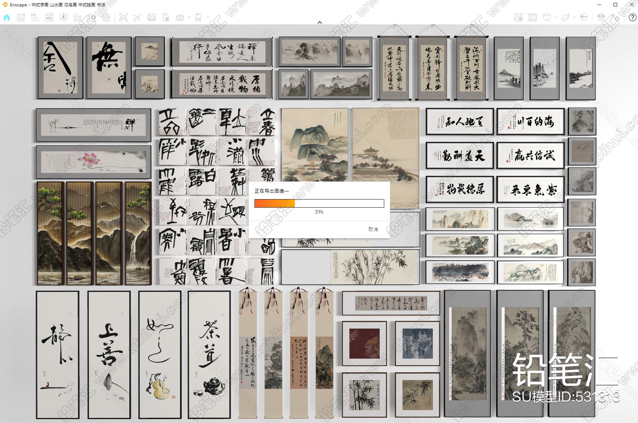Open the Enscape material library shield icon

(63, 17)
